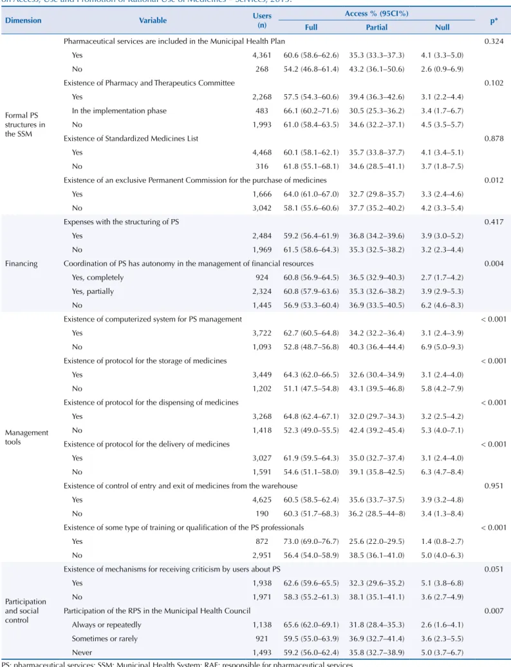Click users count 4,625 cell
This screenshot has width=511, height=667.
tap(262, 500)
